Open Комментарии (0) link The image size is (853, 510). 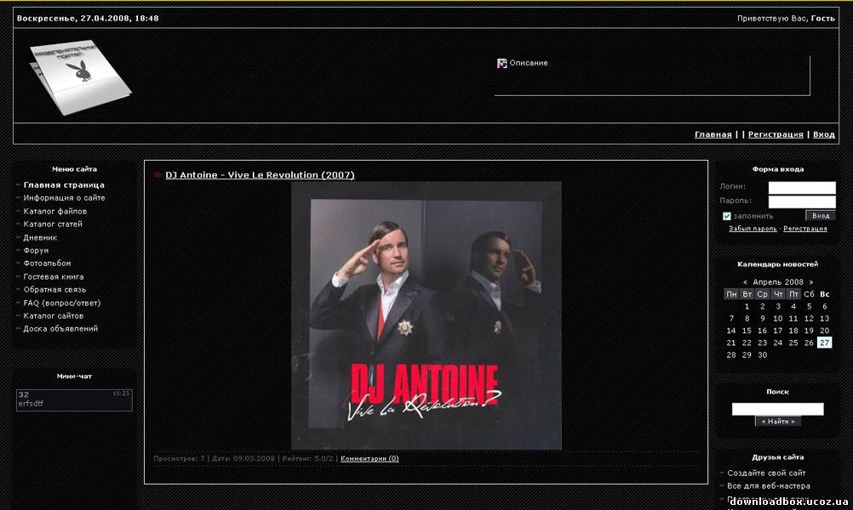369,458
